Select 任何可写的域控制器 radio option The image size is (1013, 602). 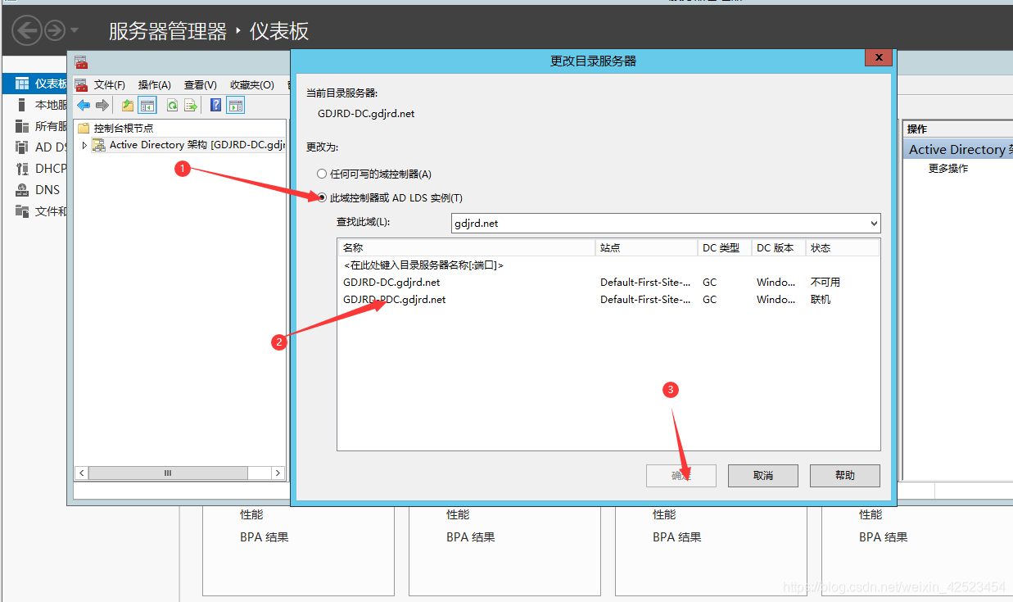pos(375,174)
